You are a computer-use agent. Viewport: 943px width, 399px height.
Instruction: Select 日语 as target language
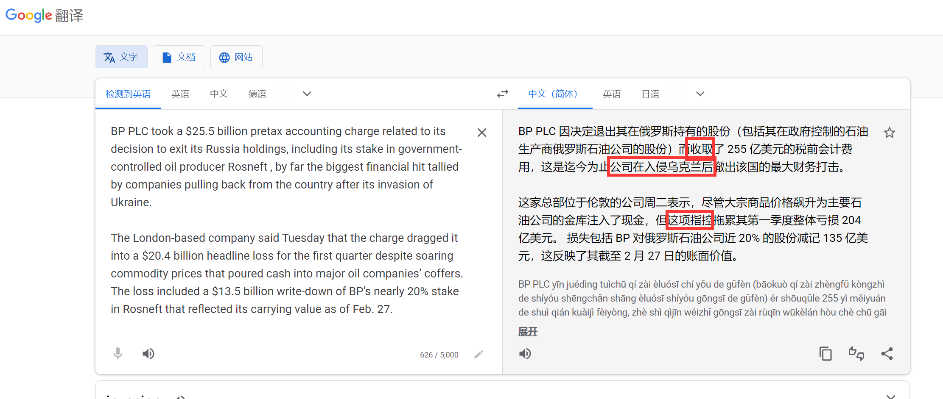pos(650,94)
